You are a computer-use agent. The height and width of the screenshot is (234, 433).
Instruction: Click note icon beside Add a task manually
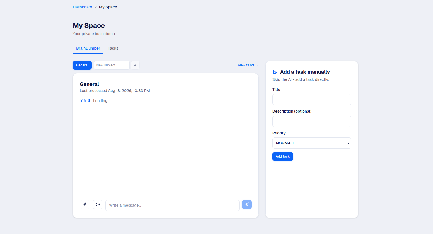[275, 72]
